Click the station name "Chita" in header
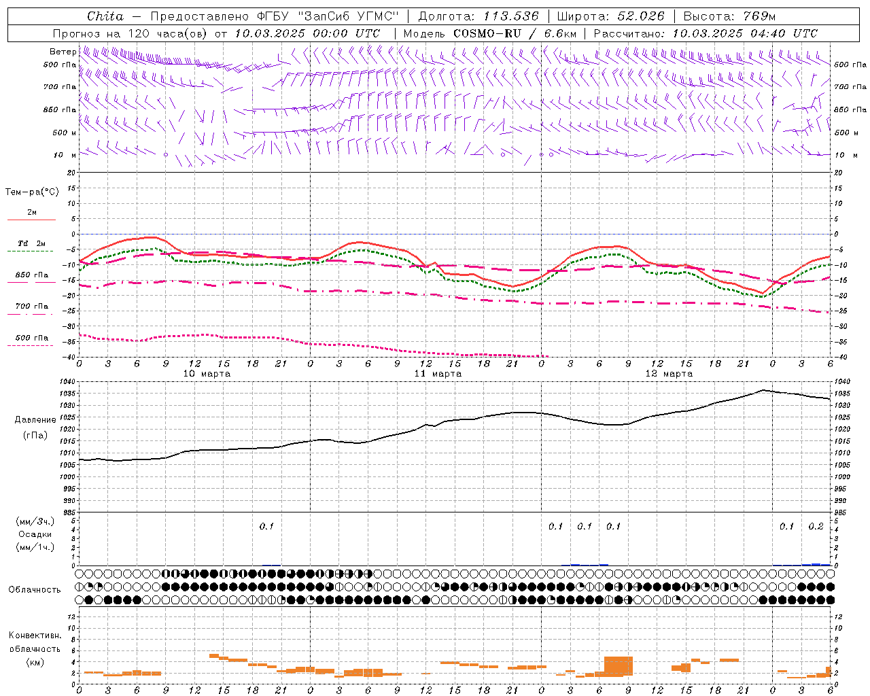Viewport: 870px width, 696px height. pyautogui.click(x=105, y=16)
